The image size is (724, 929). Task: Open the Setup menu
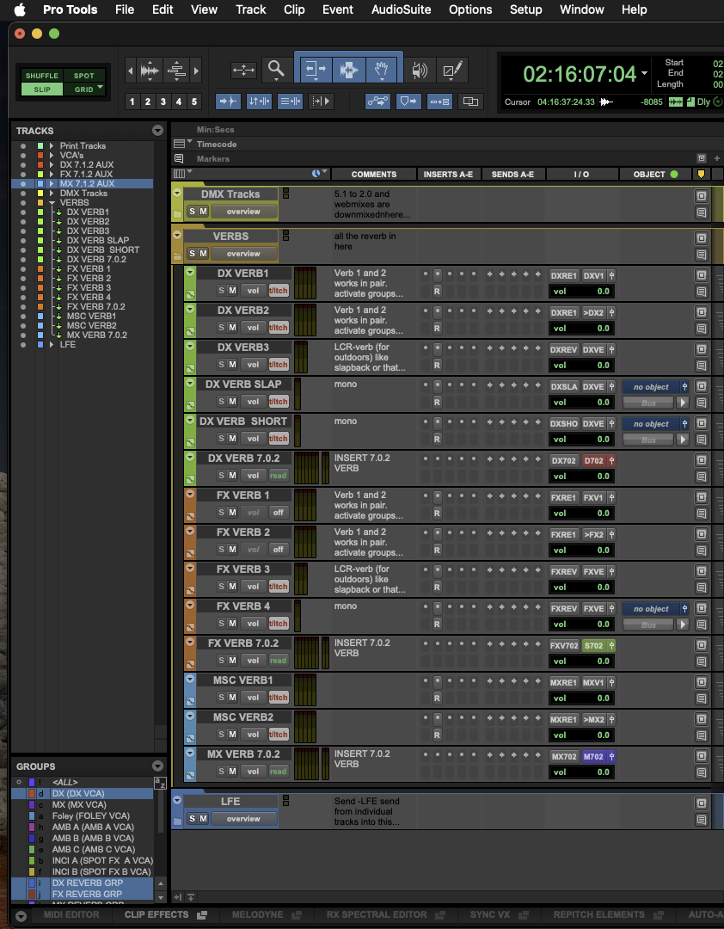(525, 9)
